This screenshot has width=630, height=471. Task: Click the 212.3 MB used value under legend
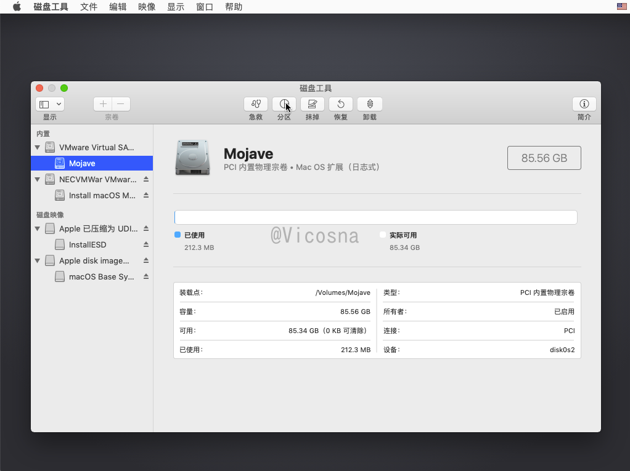(199, 248)
